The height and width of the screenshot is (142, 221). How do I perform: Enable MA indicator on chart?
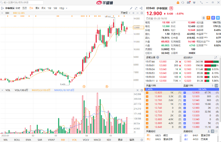click(5, 140)
